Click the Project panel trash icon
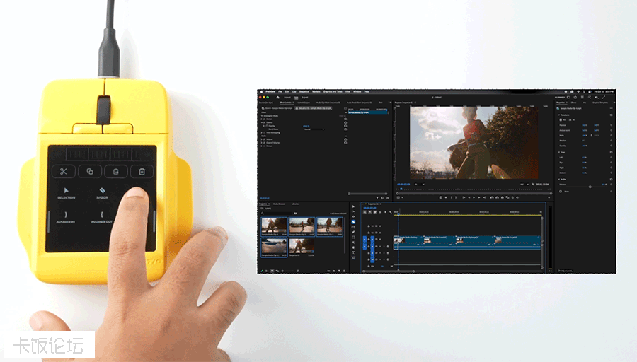Screen dimensions: 637x362 point(344,271)
